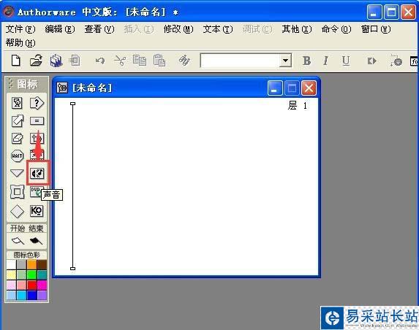Viewport: 419px width, 330px height.
Task: Click the Sound icon in the palette
Action: tap(37, 174)
